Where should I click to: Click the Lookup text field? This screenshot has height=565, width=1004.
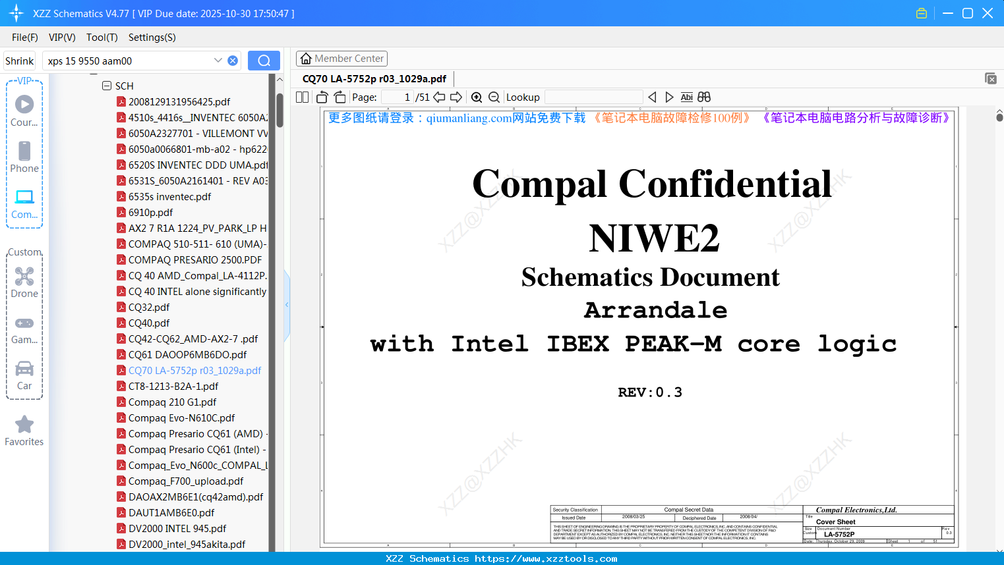coord(593,97)
